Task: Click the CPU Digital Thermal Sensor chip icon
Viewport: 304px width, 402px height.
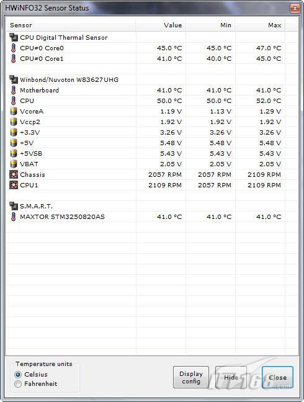Action: tap(14, 37)
